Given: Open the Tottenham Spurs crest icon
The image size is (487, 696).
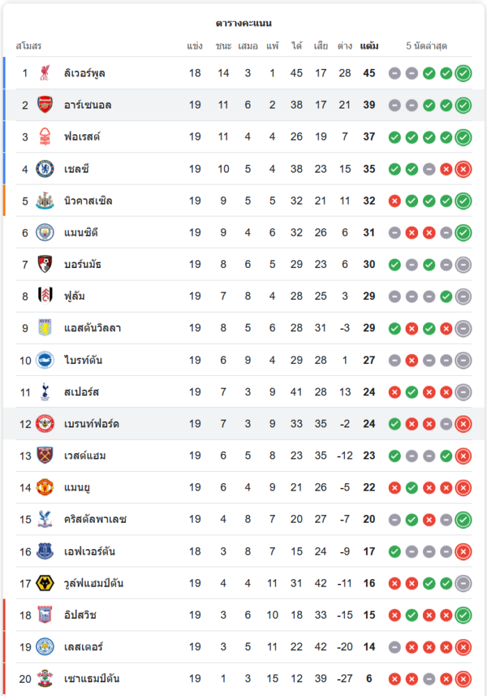Looking at the screenshot, I should (x=45, y=392).
